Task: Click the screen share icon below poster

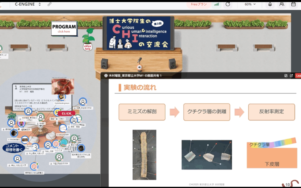Action: [36, 111]
